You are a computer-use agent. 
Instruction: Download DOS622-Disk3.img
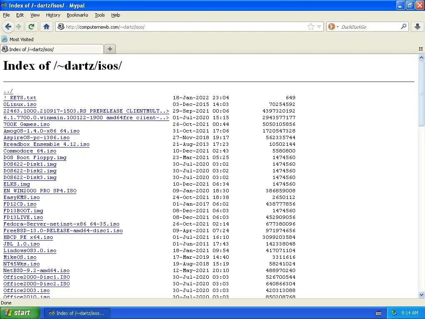coord(30,177)
